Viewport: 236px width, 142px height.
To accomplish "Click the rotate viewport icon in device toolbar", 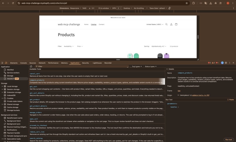I will 170,8.
